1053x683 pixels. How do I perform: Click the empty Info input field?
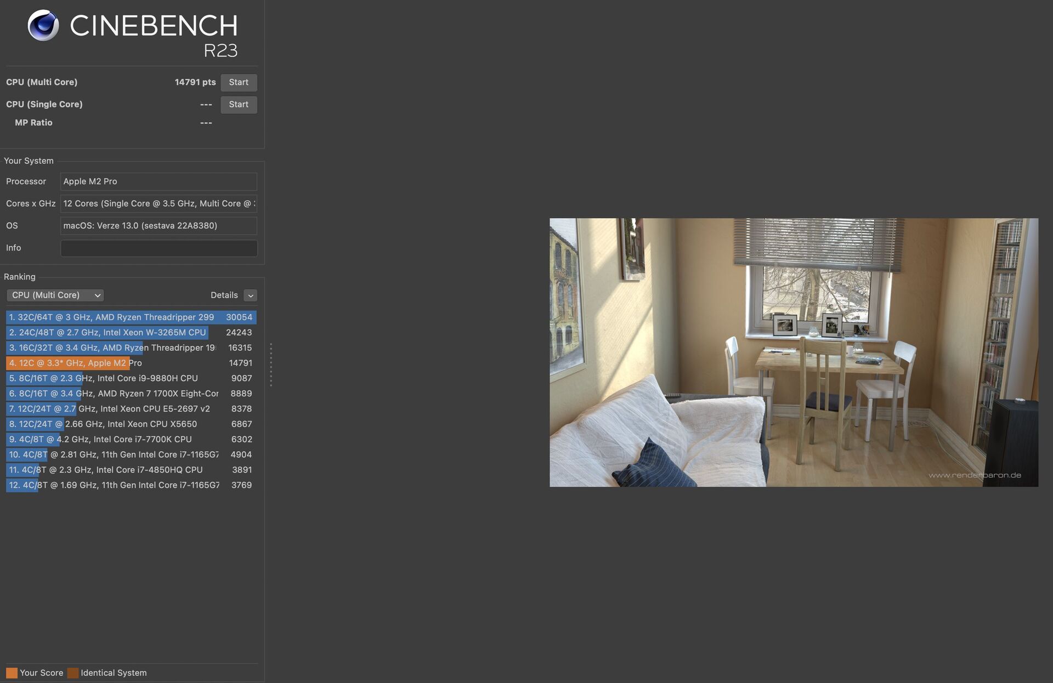(x=158, y=248)
